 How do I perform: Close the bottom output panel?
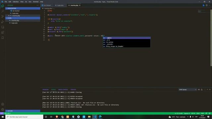pos(210,90)
